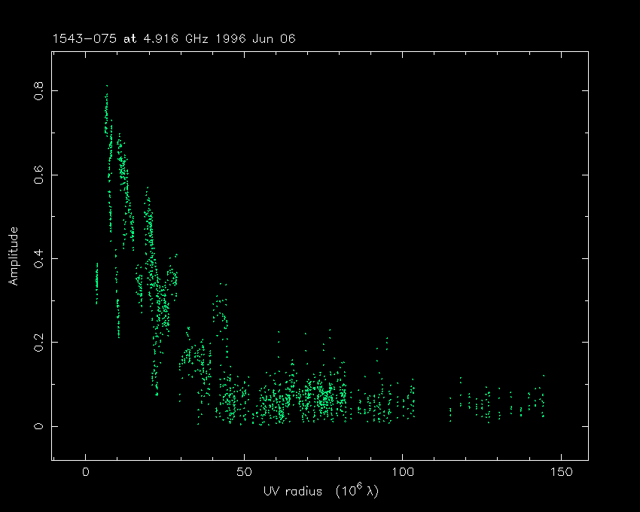The height and width of the screenshot is (512, 640).
Task: Click the y-axis tick label "0.4"
Action: pos(37,258)
